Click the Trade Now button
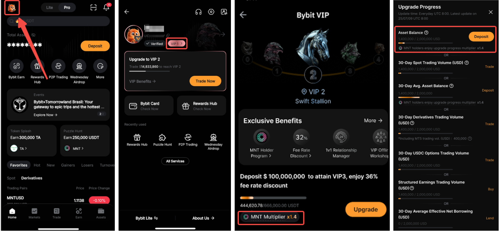Viewport: 500px width, 231px height. pos(205,81)
